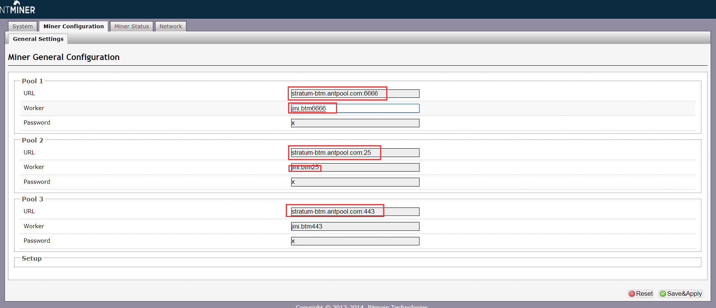Screen dimensions: 716x308
Task: Click the Pool 1 URL input field
Action: click(x=355, y=94)
